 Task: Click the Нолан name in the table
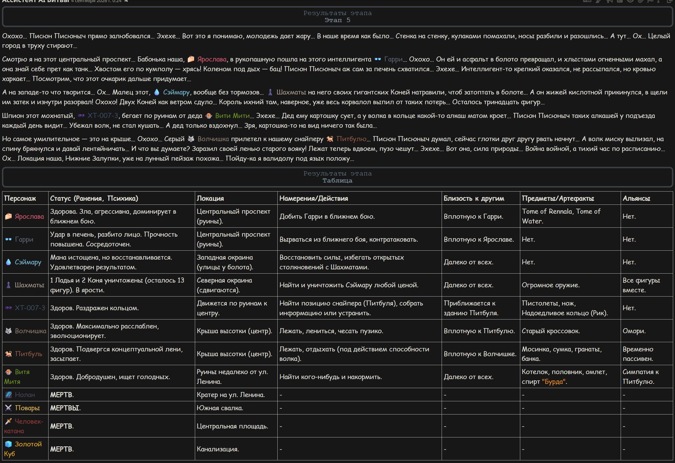[x=25, y=395]
